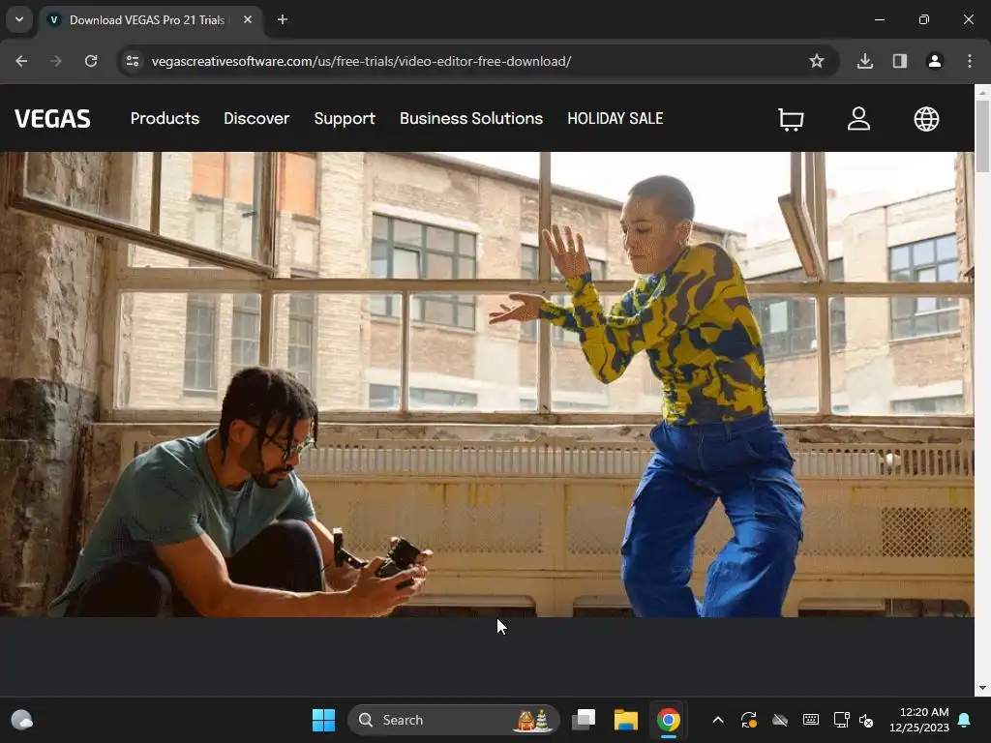Open the shopping cart icon

(791, 119)
